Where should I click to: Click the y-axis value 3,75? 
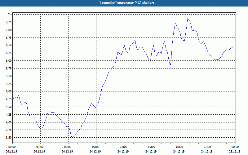click(9, 130)
